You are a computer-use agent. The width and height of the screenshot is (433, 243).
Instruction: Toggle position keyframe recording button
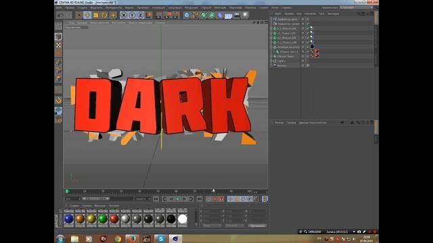(x=230, y=199)
